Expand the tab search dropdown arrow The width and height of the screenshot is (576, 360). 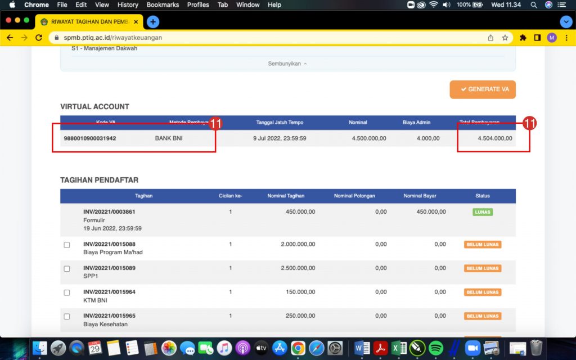566,22
